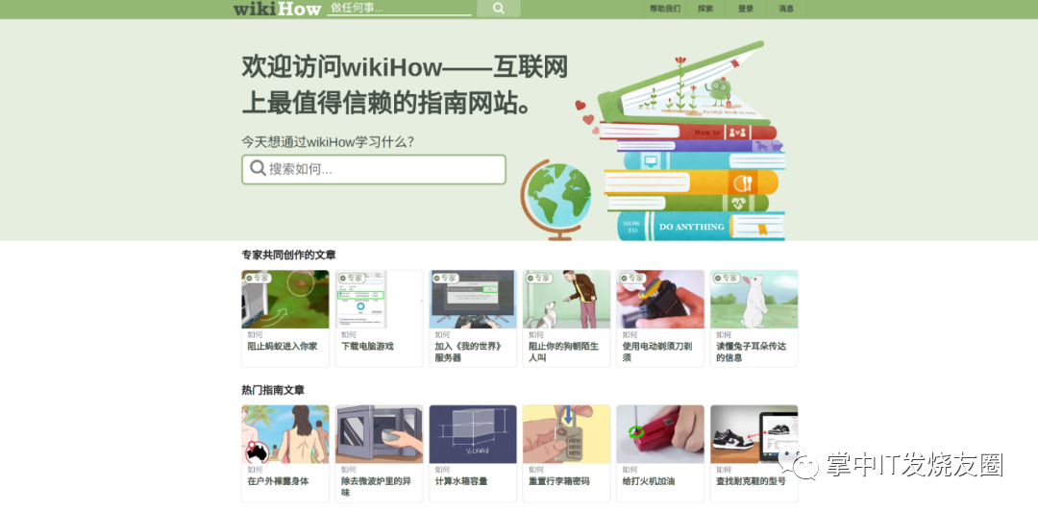Open the 除去微波炉里的异味 article thumbnail
1038x511 pixels.
pos(379,434)
